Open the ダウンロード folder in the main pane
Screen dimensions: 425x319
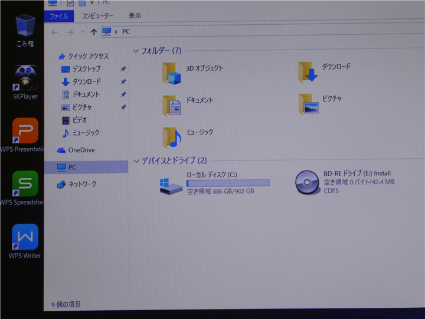coord(308,72)
